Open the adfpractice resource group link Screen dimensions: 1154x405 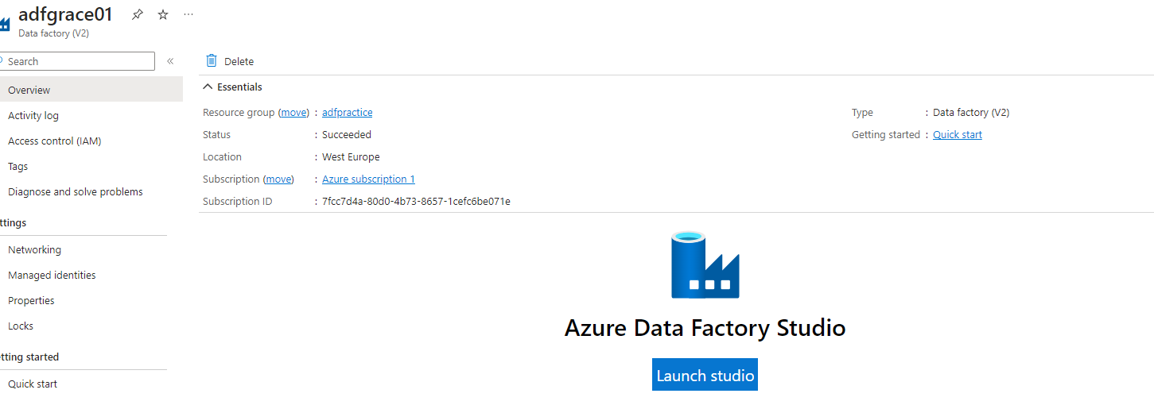[347, 113]
